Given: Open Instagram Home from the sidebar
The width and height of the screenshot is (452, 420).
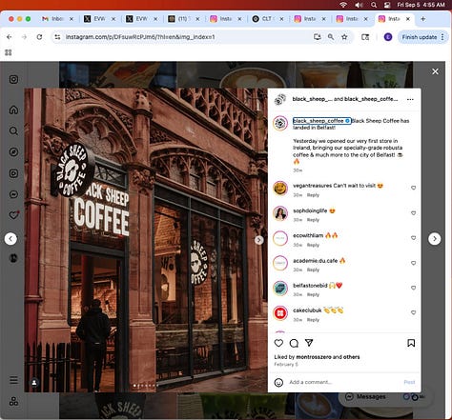Looking at the screenshot, I should click(x=13, y=110).
